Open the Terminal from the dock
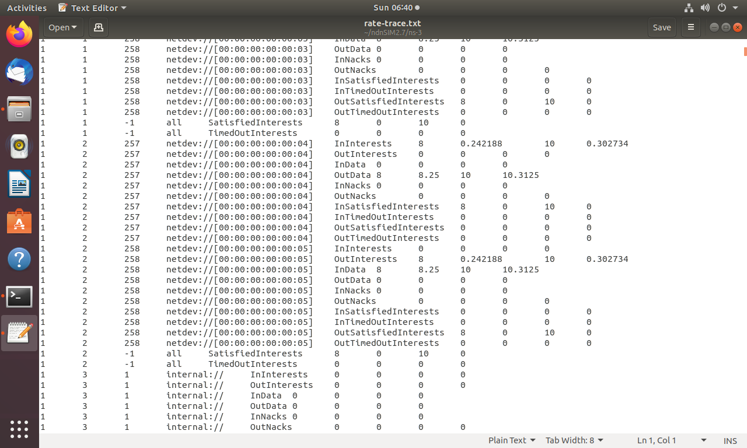Image resolution: width=747 pixels, height=448 pixels. pos(19,296)
